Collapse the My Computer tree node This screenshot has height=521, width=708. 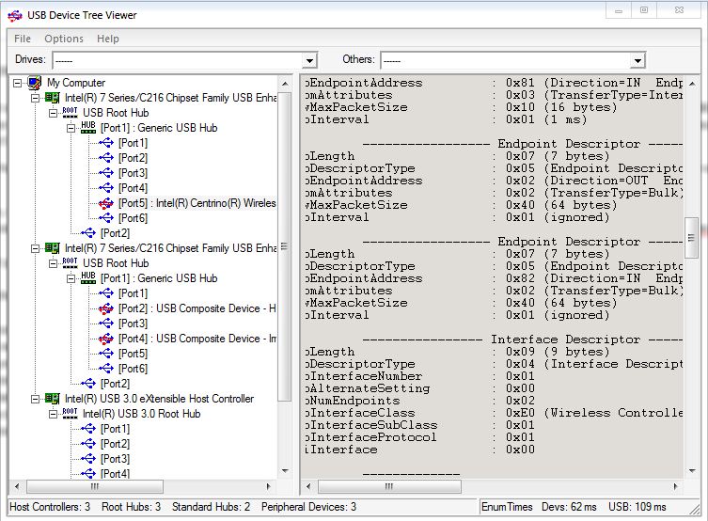pyautogui.click(x=19, y=83)
